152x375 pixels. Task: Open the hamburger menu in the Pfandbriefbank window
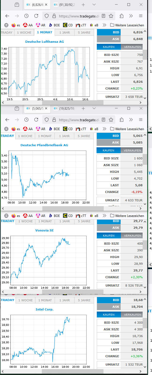pos(141,120)
